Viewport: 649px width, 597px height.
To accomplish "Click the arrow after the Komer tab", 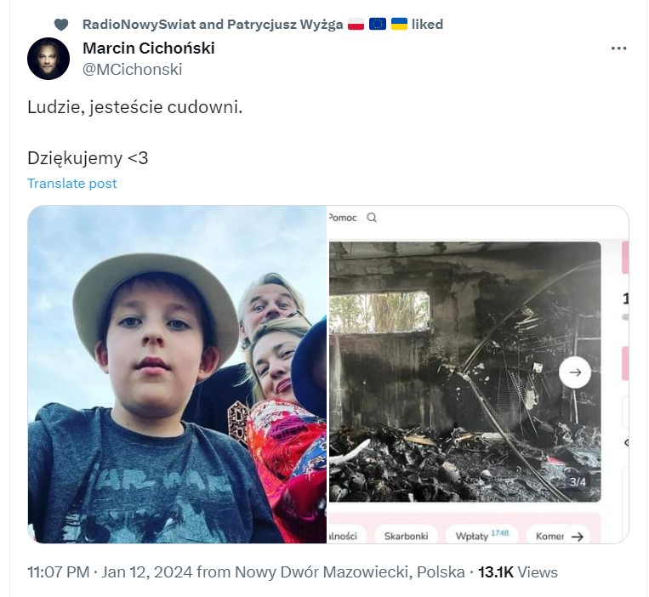I will tap(577, 537).
